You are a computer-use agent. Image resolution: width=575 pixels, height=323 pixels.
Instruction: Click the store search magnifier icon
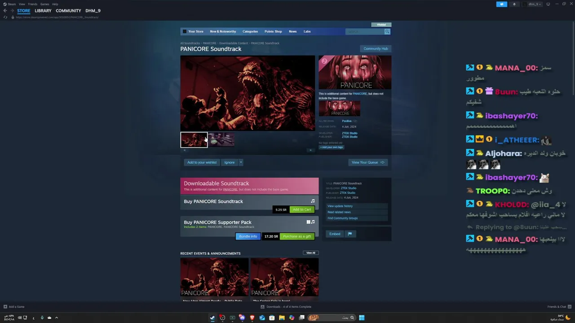[x=387, y=31]
